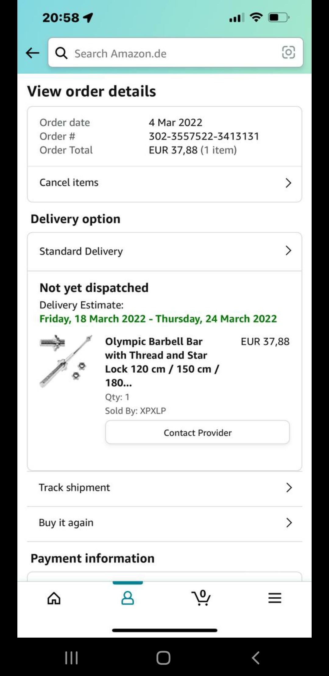329x676 pixels.
Task: Tap the magnifying glass search icon
Action: (x=61, y=53)
